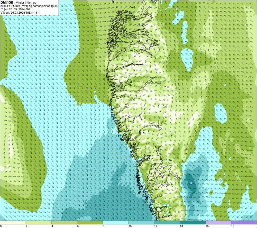The width and height of the screenshot is (257, 228).
Task: Click the darker purple legend swatch above 18
Action: tap(244, 223)
